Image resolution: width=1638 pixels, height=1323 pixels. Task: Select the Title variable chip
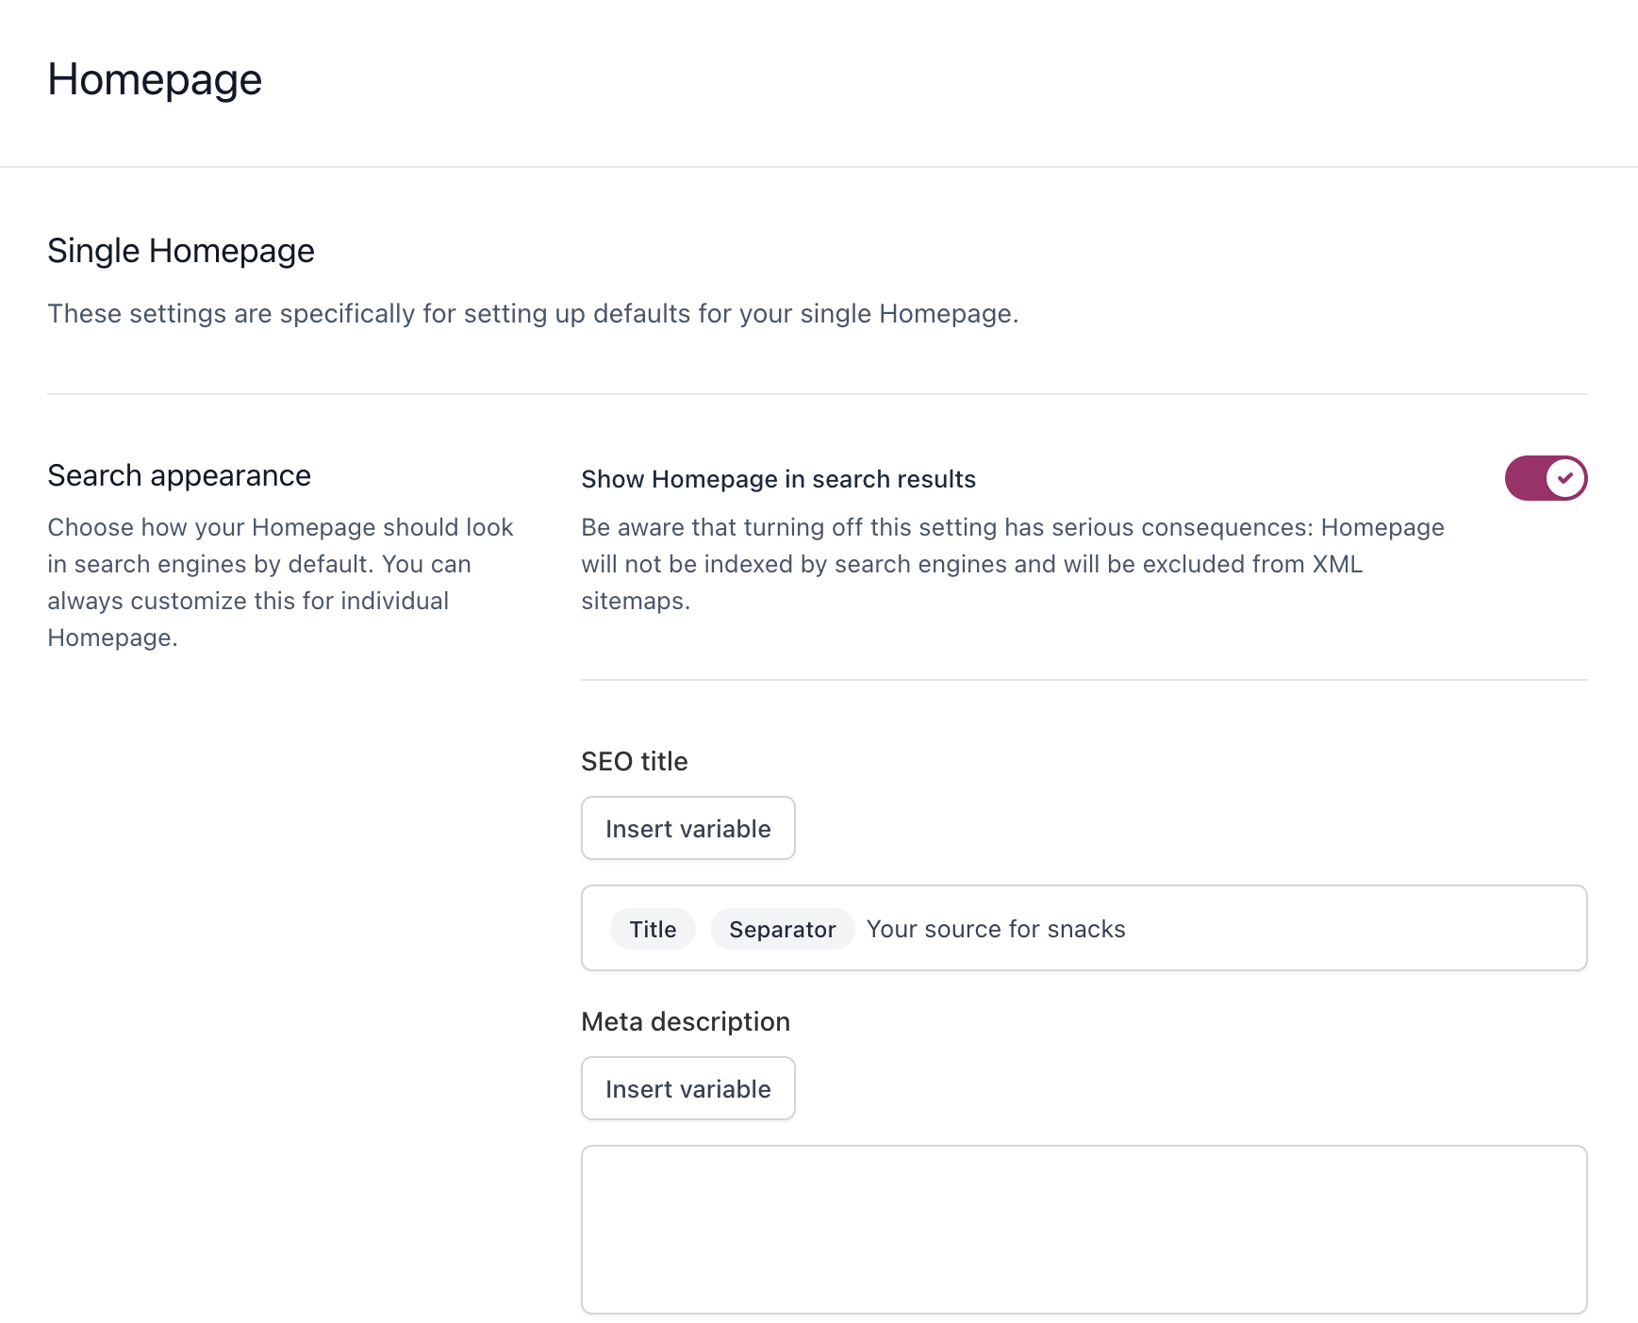[653, 929]
